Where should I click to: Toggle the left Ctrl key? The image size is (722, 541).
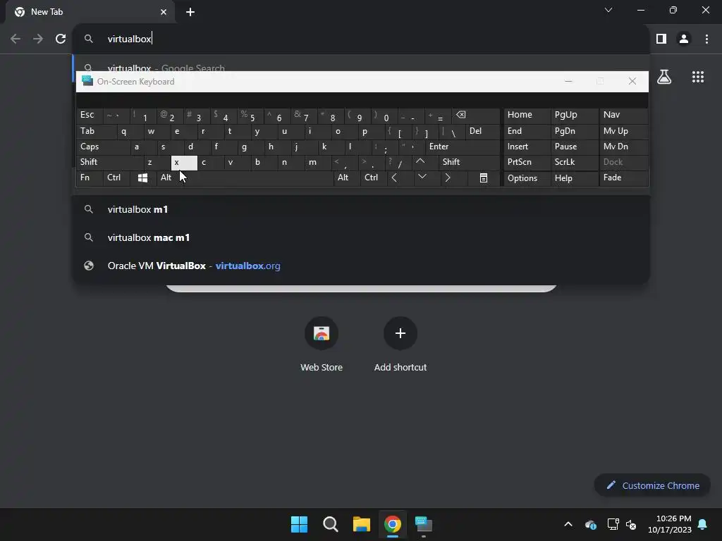117,178
